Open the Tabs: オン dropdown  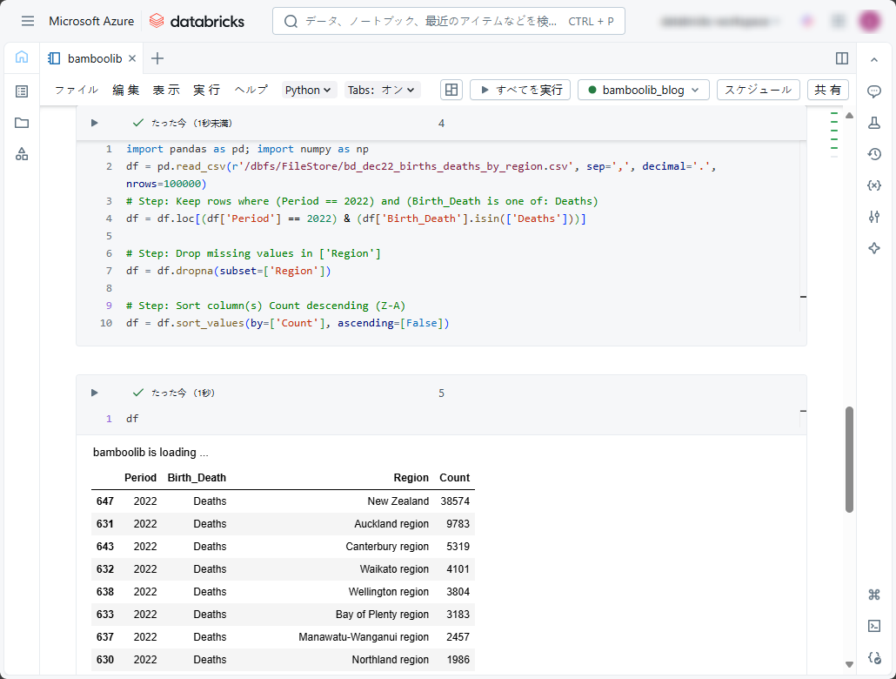click(x=382, y=90)
